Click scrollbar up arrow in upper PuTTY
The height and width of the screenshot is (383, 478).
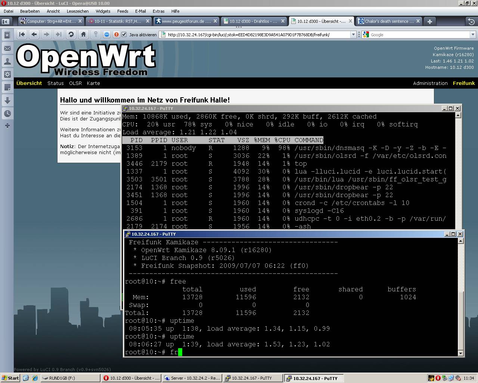tap(458, 115)
